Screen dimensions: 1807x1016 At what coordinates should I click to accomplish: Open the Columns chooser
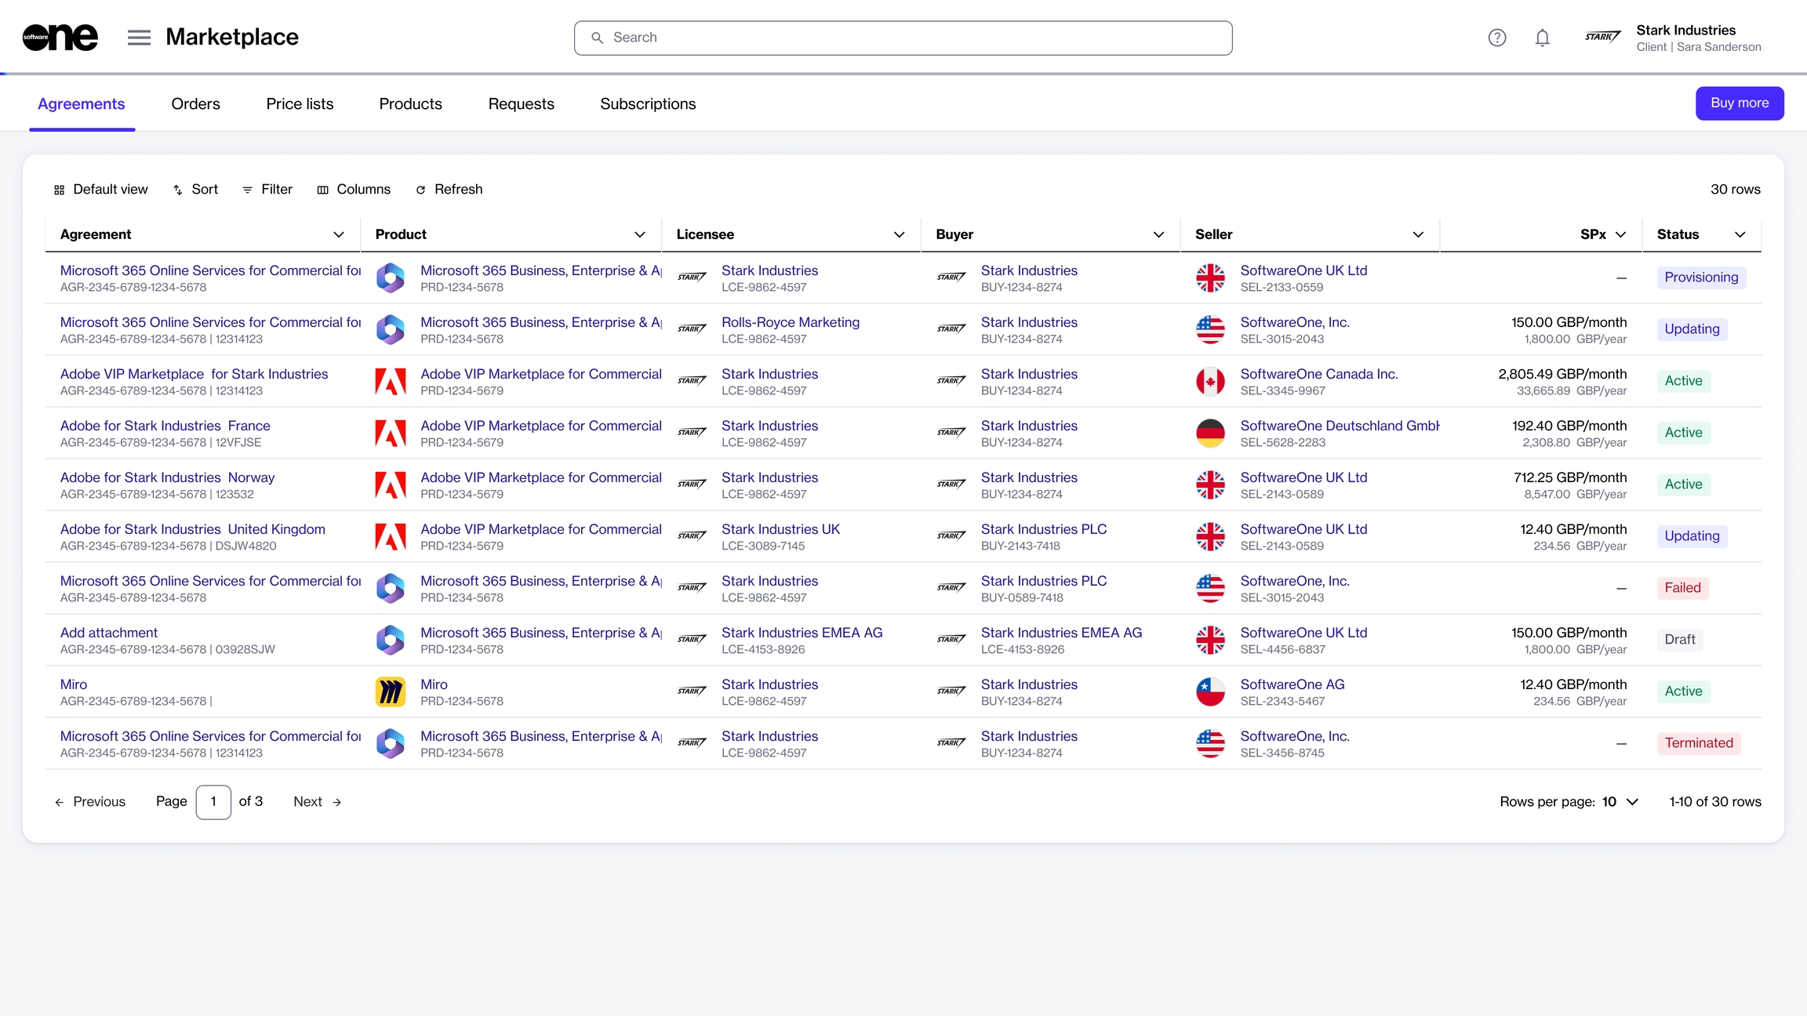353,190
